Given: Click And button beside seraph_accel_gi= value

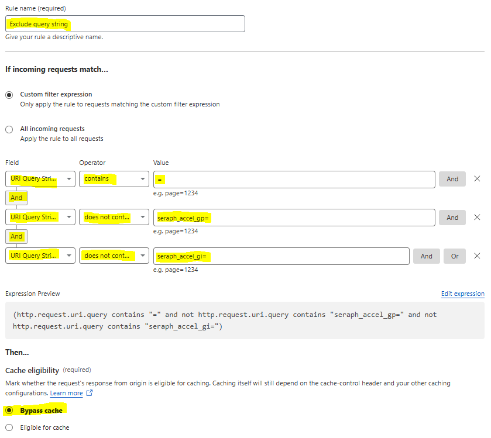Looking at the screenshot, I should [427, 256].
